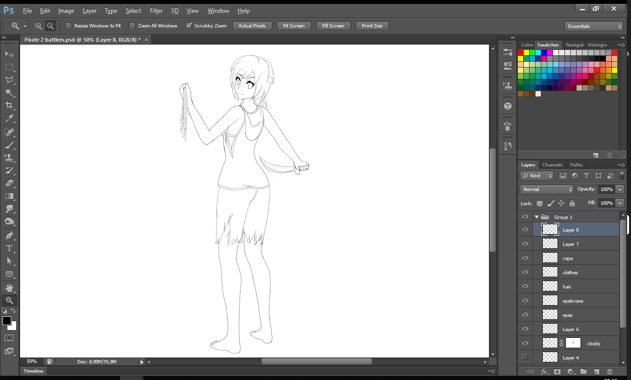The image size is (631, 380).
Task: Select the Move tool
Action: (x=9, y=53)
